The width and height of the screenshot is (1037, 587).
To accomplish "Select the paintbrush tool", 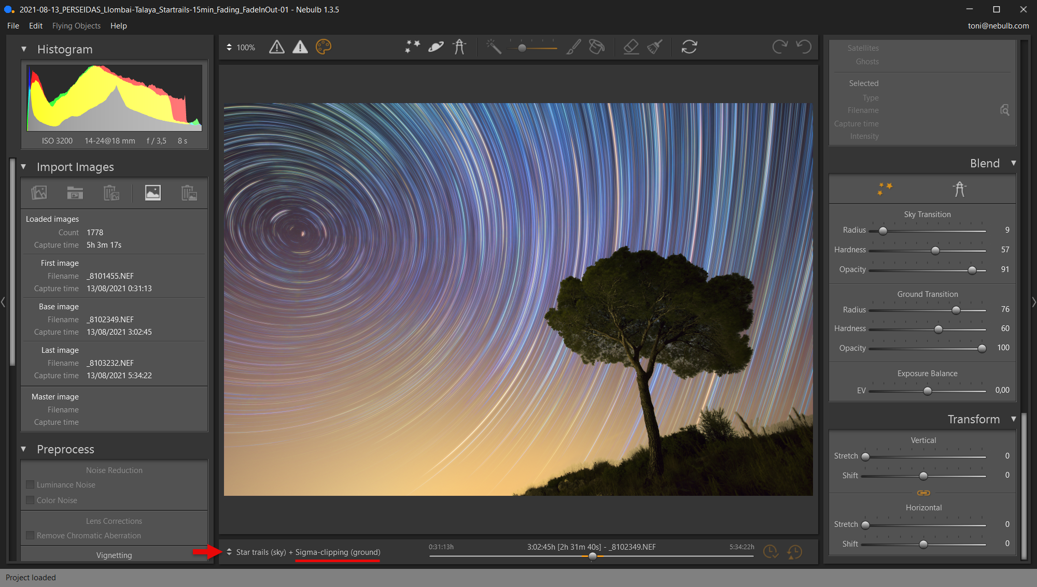I will pos(573,47).
